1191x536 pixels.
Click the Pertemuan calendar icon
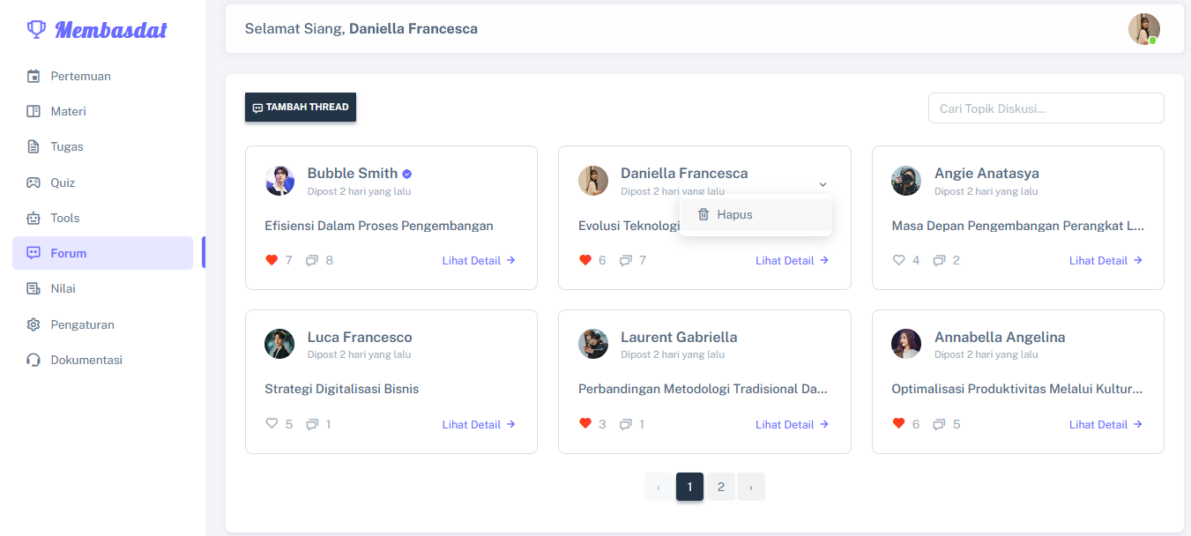[33, 76]
